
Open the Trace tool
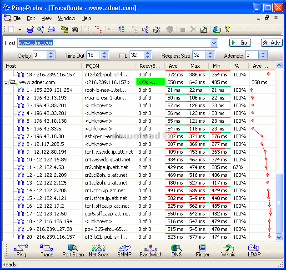[47, 250]
